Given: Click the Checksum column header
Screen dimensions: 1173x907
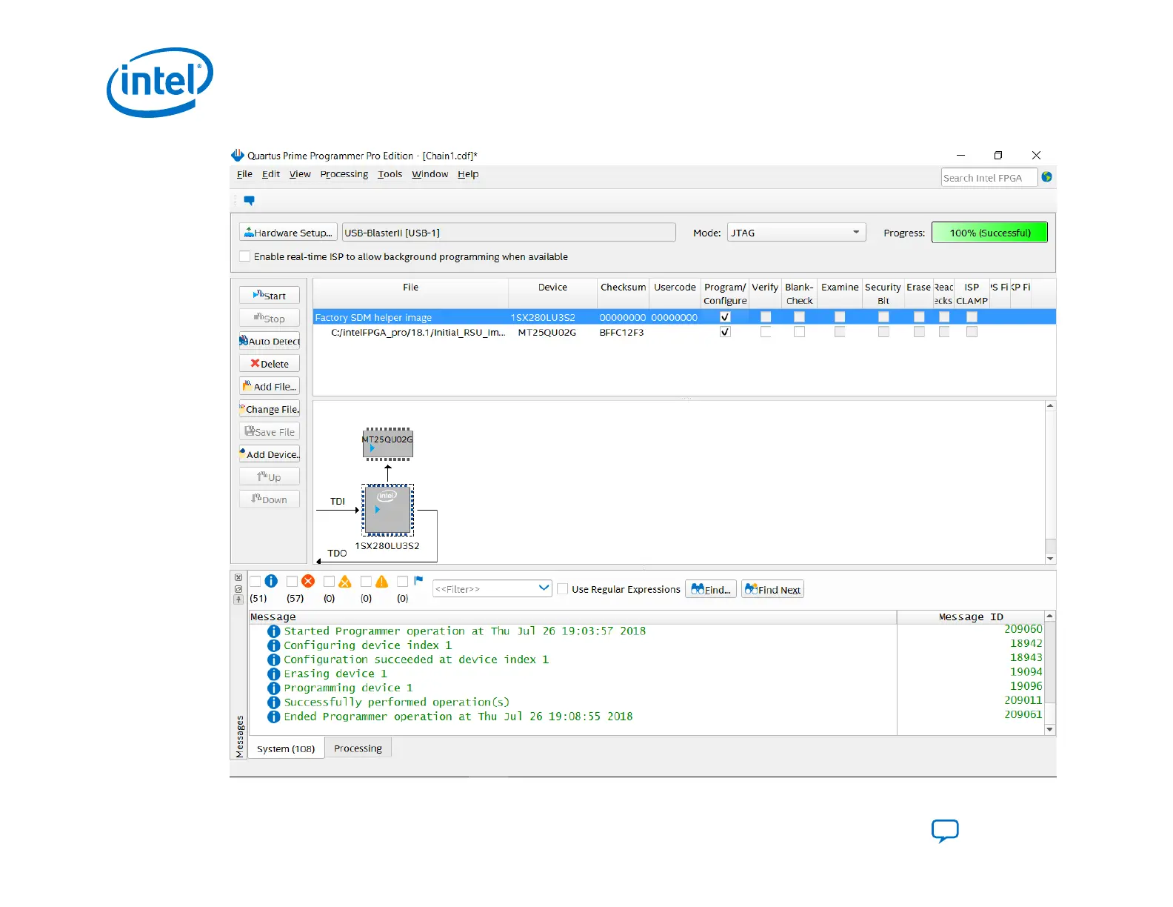Looking at the screenshot, I should (623, 293).
